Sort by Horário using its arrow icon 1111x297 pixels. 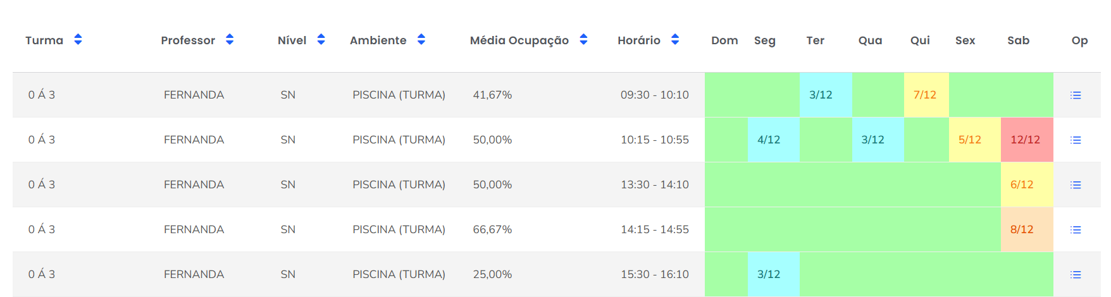pos(675,40)
